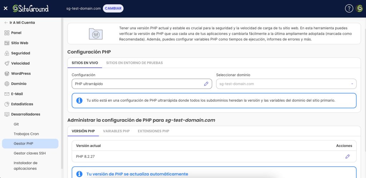Open the Seleccionar dominio dropdown
The width and height of the screenshot is (366, 178).
(286, 84)
